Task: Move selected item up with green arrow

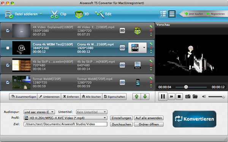Action: tap(136, 97)
